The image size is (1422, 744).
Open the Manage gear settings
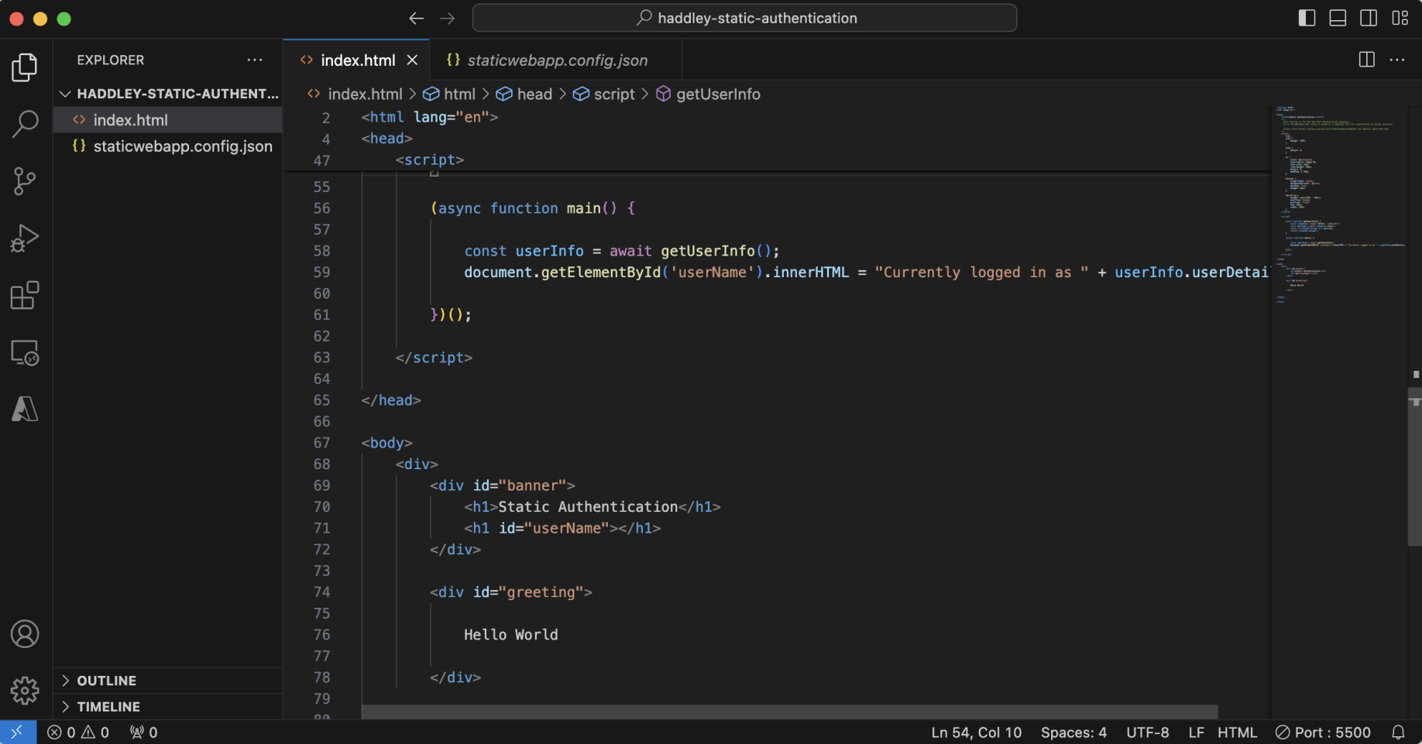(x=25, y=691)
